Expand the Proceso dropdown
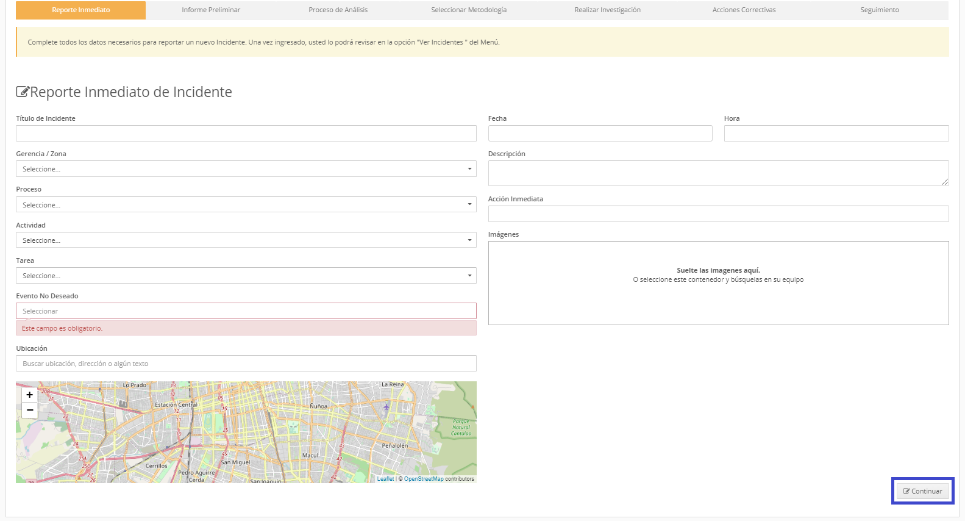965x521 pixels. tap(246, 204)
